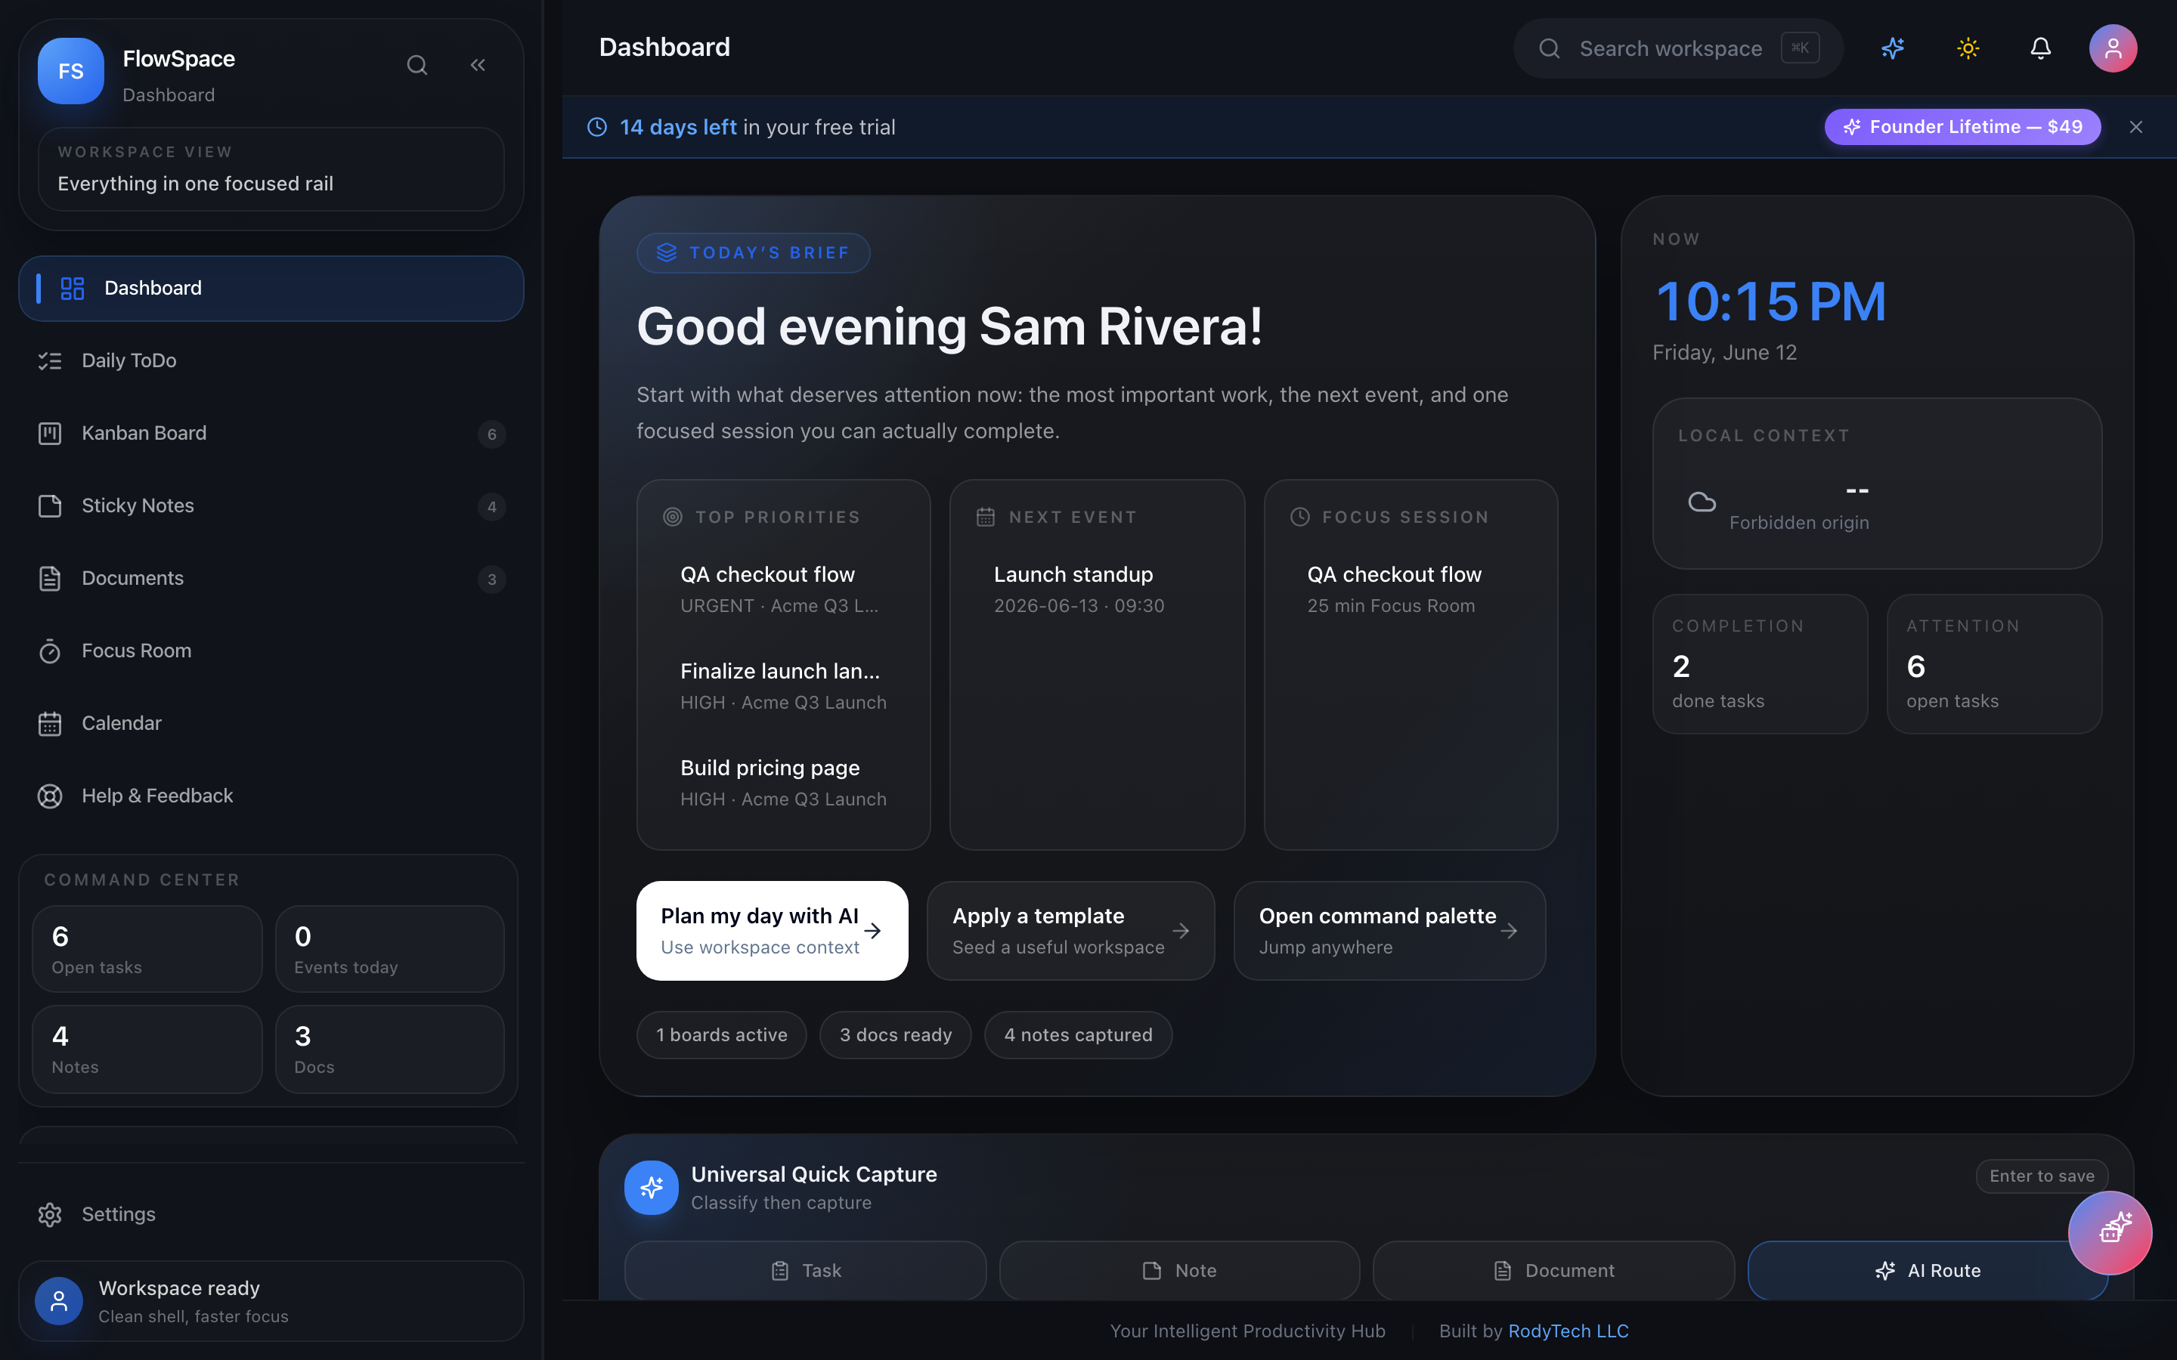Select Note capture type
2177x1360 pixels.
[x=1179, y=1270]
